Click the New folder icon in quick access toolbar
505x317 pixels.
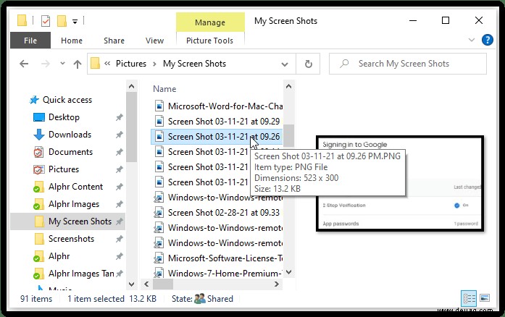coord(62,21)
